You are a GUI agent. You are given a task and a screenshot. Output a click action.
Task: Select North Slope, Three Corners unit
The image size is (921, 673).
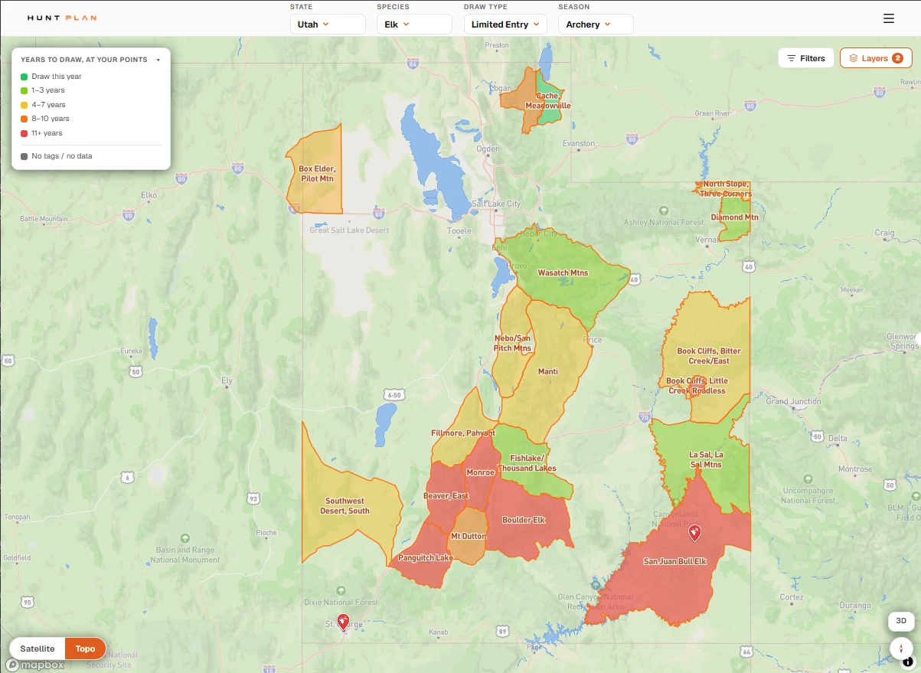(x=726, y=188)
